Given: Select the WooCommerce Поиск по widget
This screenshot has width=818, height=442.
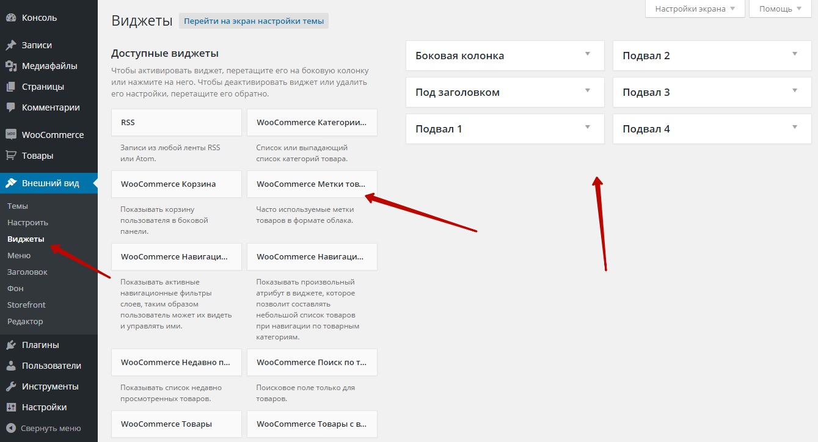Looking at the screenshot, I should pyautogui.click(x=312, y=363).
